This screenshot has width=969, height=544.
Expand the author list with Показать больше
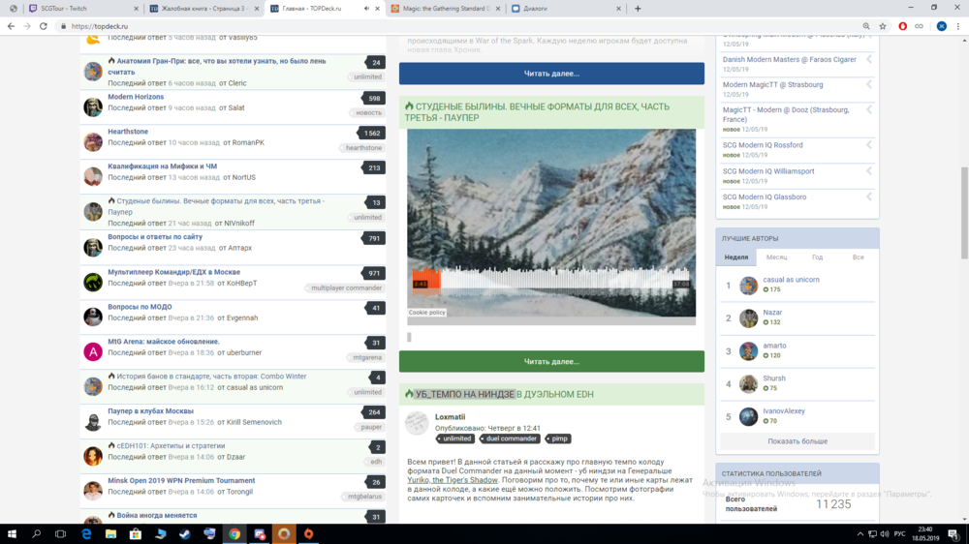[x=797, y=441]
